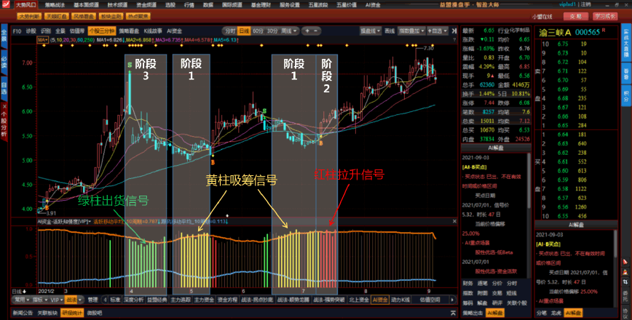Click the 板块监测 button
This screenshot has height=320, width=632.
click(111, 17)
